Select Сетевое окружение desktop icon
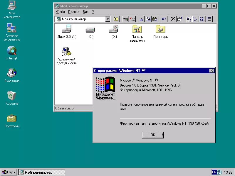 [11, 28]
